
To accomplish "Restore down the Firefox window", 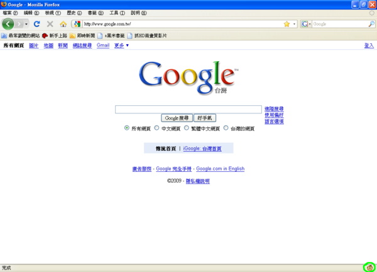I will click(364, 4).
